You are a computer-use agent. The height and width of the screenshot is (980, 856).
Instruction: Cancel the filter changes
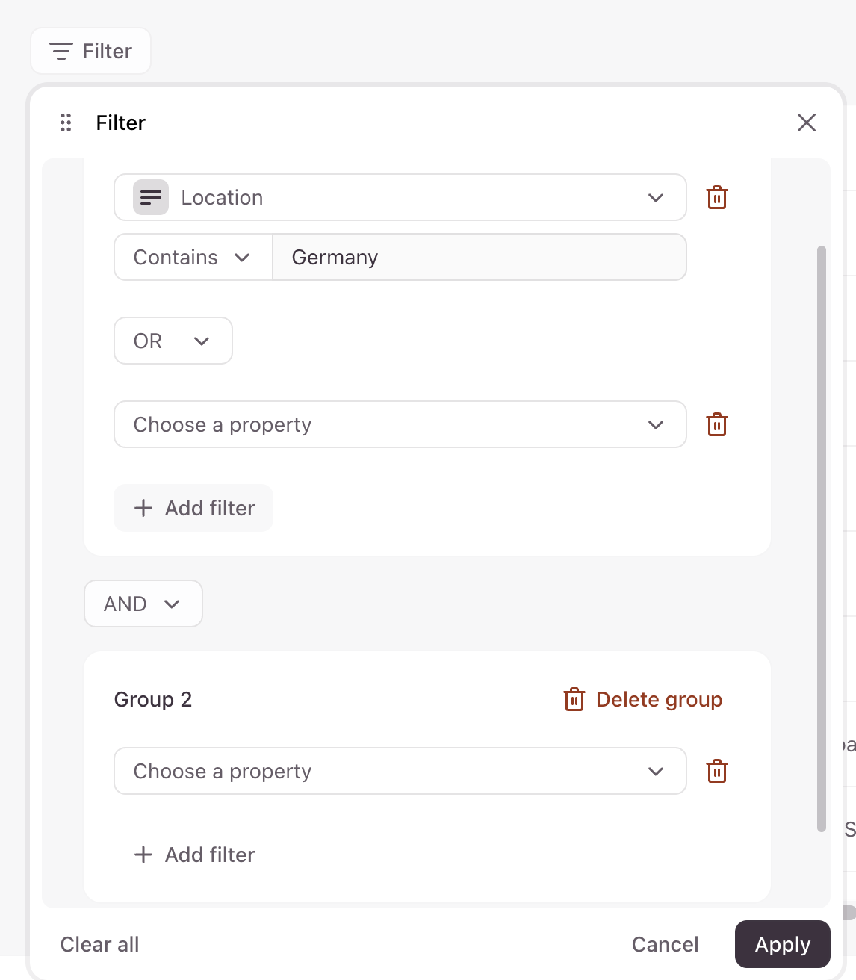(665, 945)
